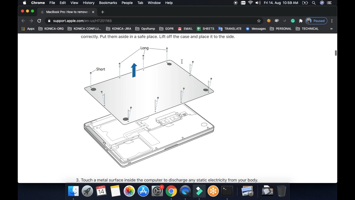Click the Spotlight search icon
The width and height of the screenshot is (355, 200).
click(314, 3)
